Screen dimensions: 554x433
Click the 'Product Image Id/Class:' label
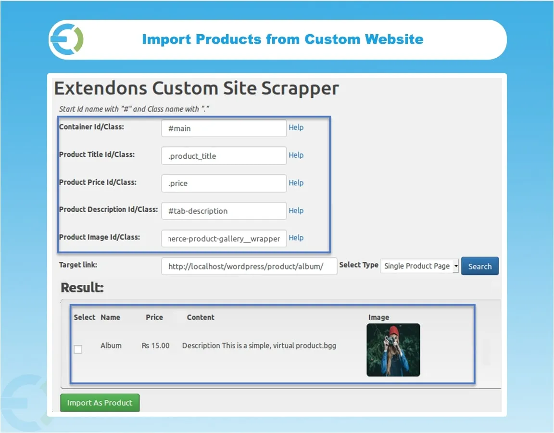pos(100,237)
